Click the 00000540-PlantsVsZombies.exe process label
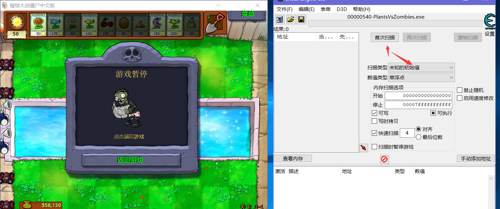 386,17
